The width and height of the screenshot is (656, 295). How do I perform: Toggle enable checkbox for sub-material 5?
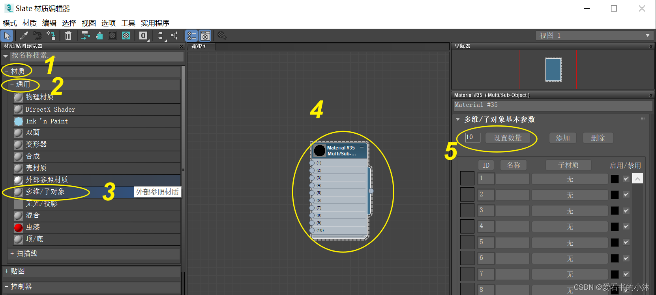tap(626, 242)
